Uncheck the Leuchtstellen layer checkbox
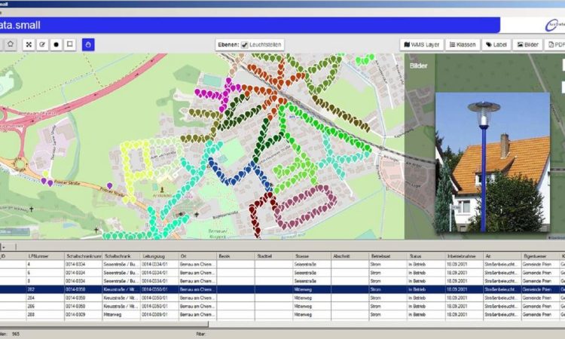 (245, 44)
